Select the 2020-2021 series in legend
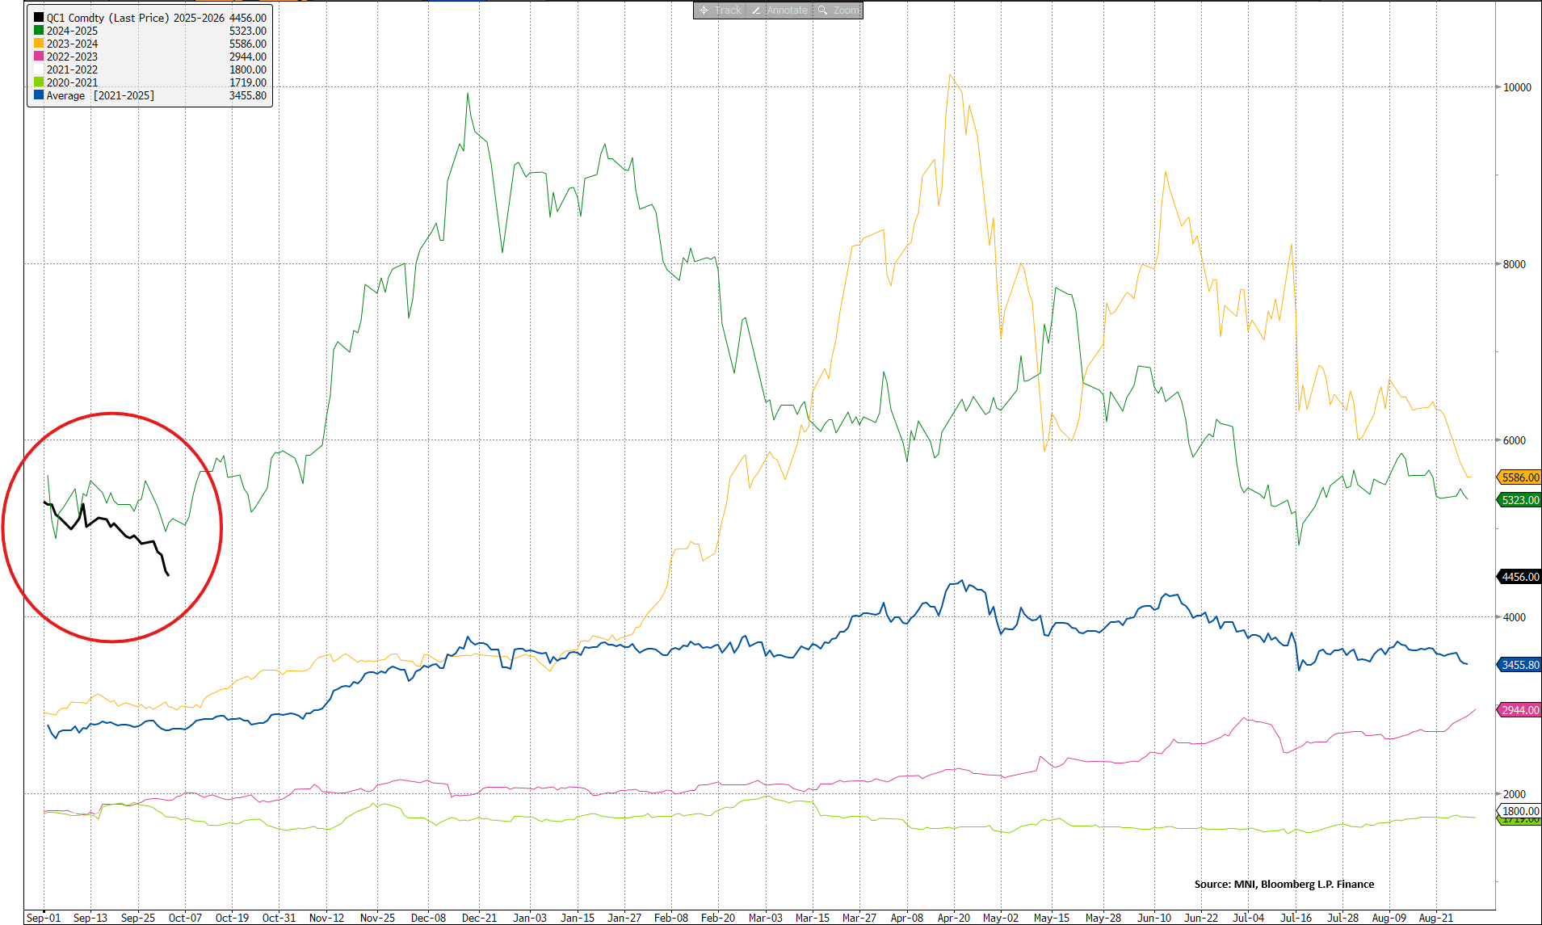The image size is (1542, 925). 72,82
